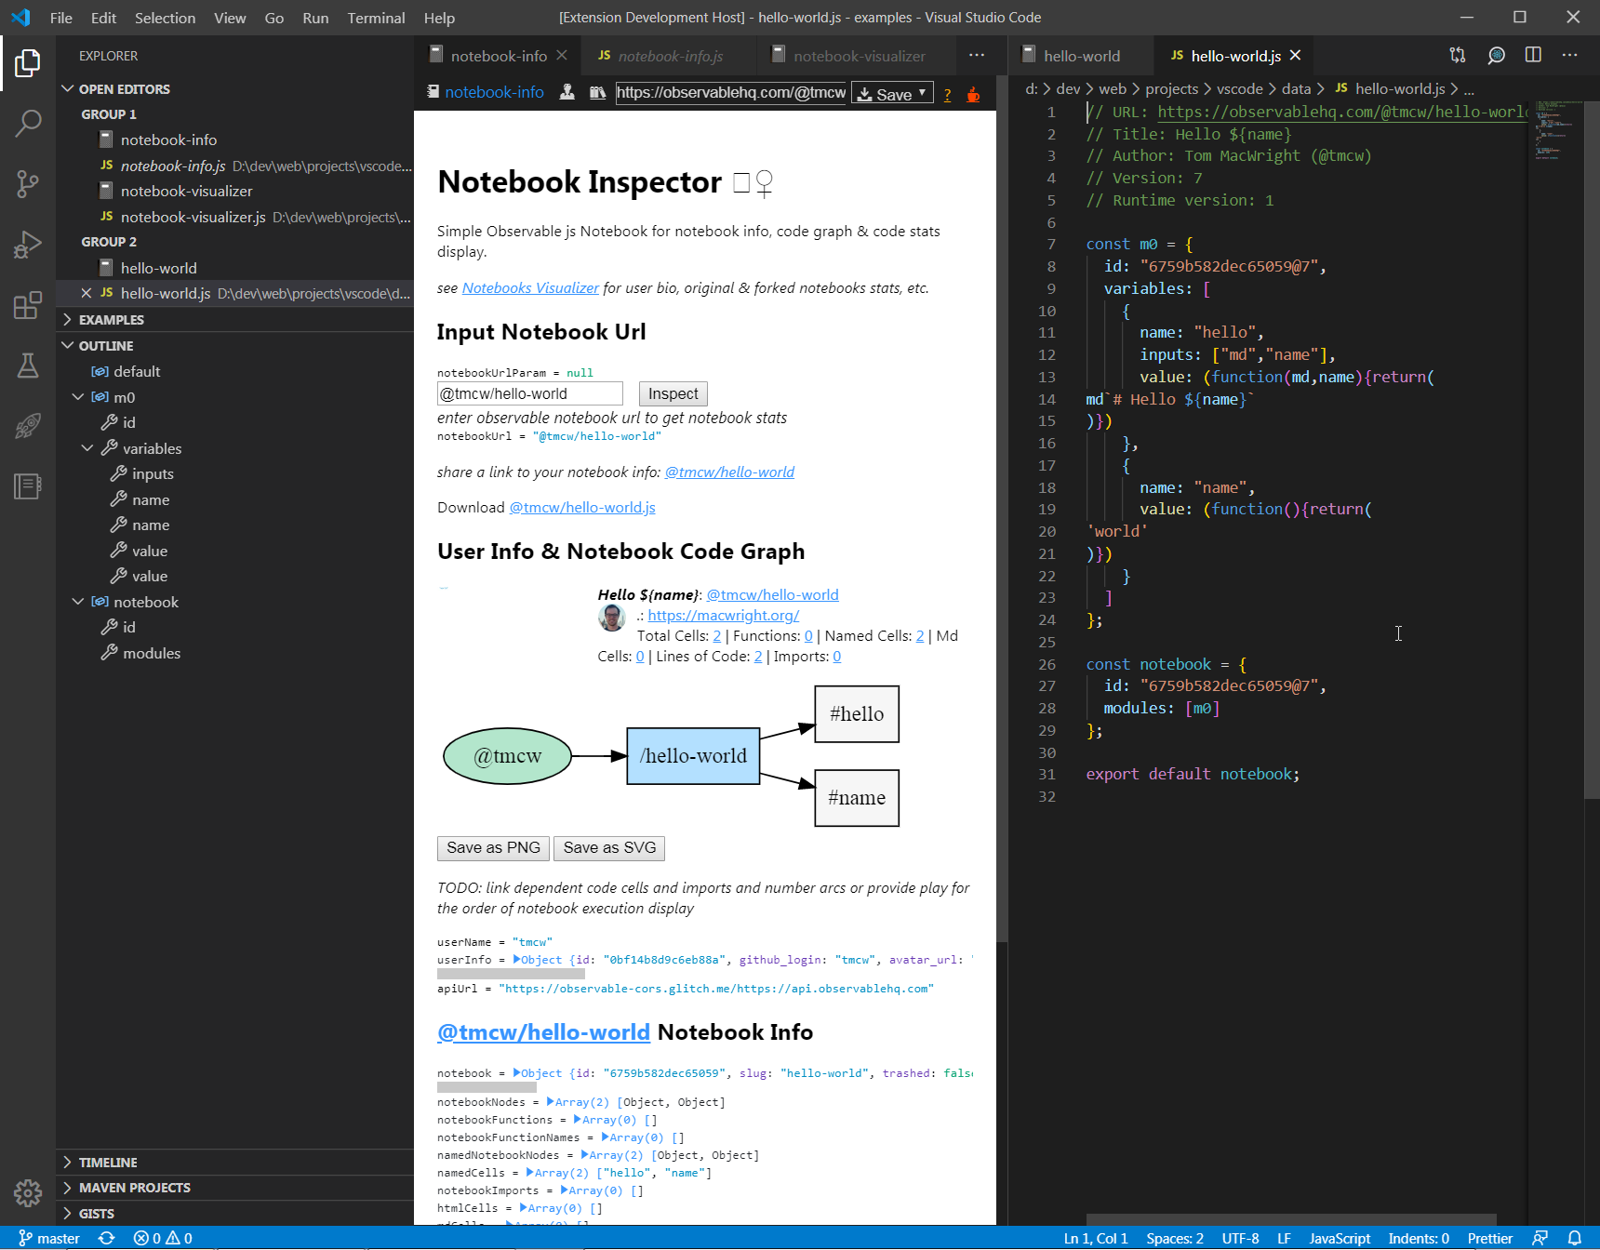Open the Notebooks Visualizer link

pos(530,288)
